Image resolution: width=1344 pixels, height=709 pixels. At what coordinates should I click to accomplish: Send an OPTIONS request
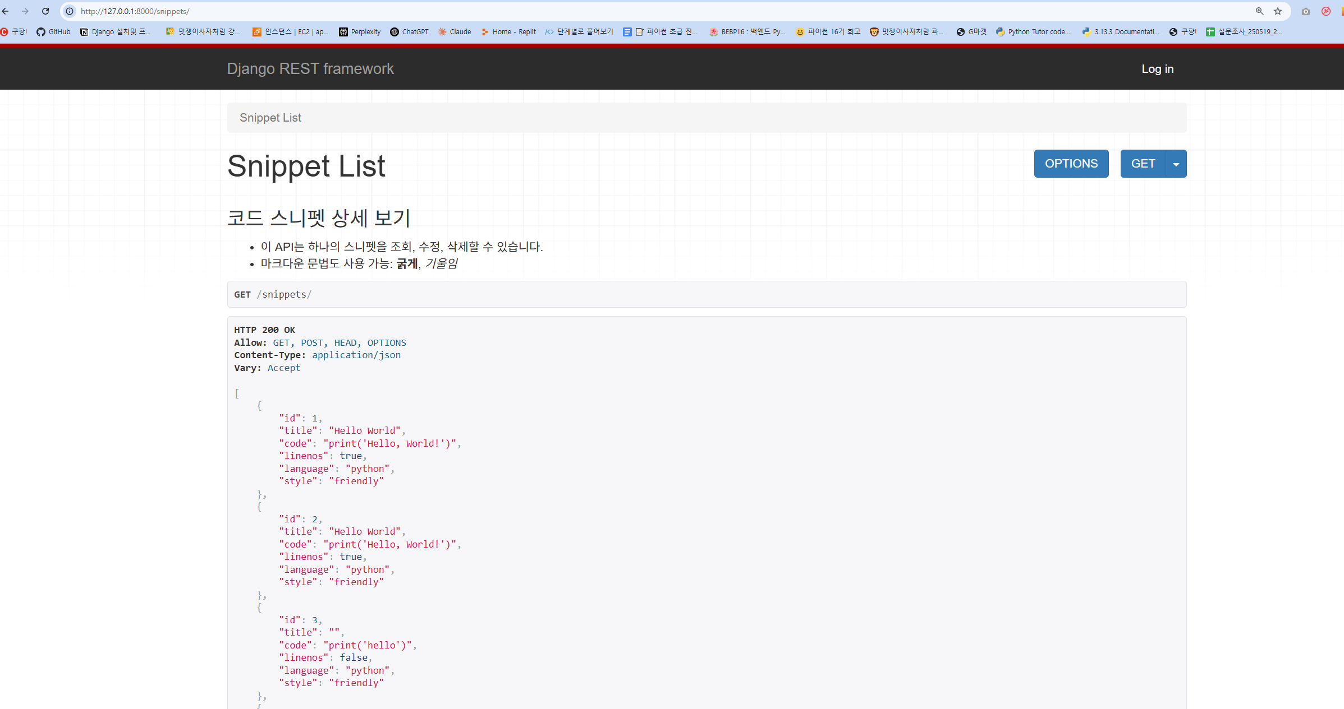pyautogui.click(x=1071, y=164)
